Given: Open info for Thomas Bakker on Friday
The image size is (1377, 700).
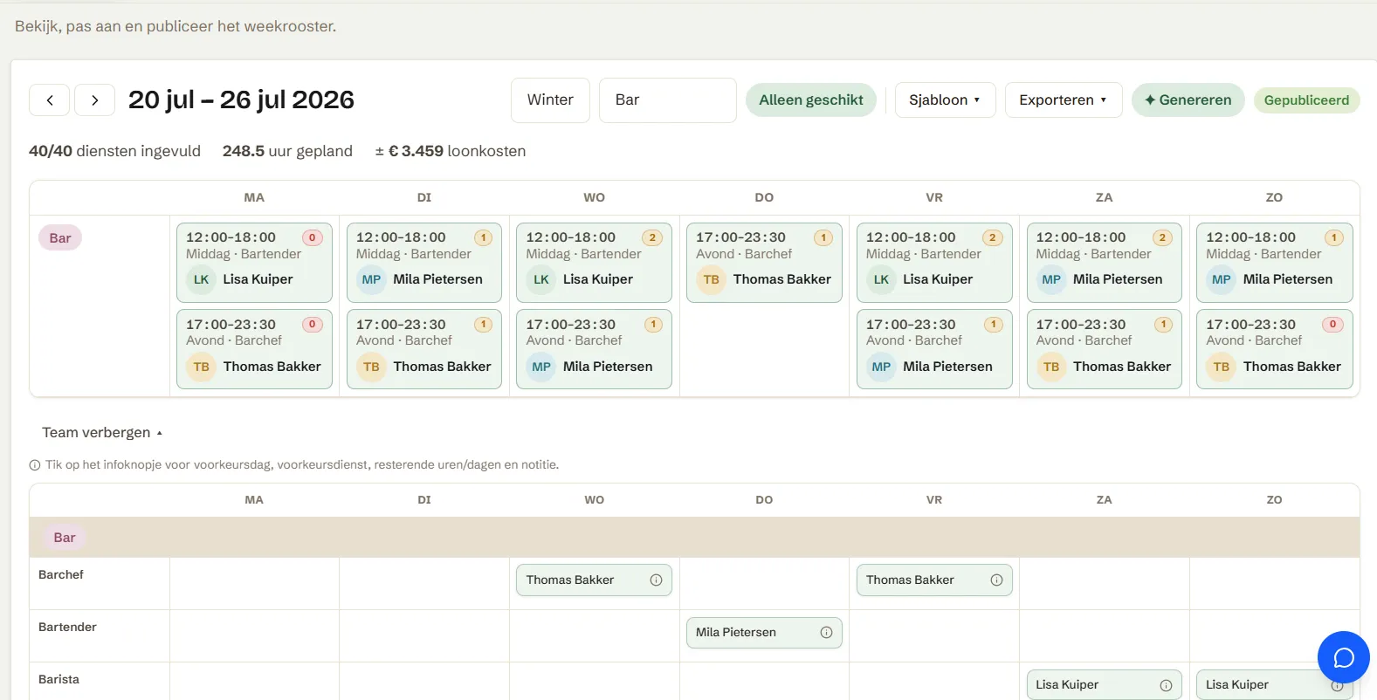Looking at the screenshot, I should 996,580.
